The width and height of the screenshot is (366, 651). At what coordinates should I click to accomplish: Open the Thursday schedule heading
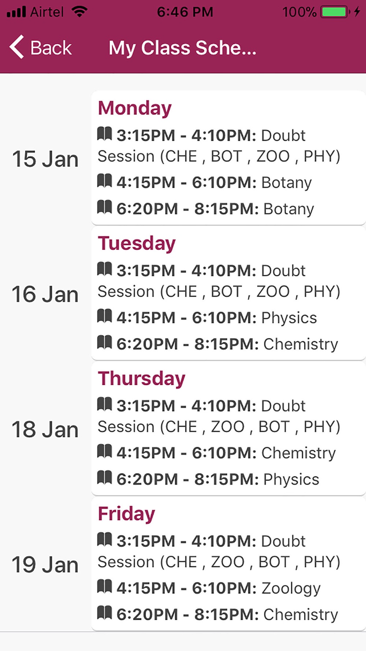142,379
